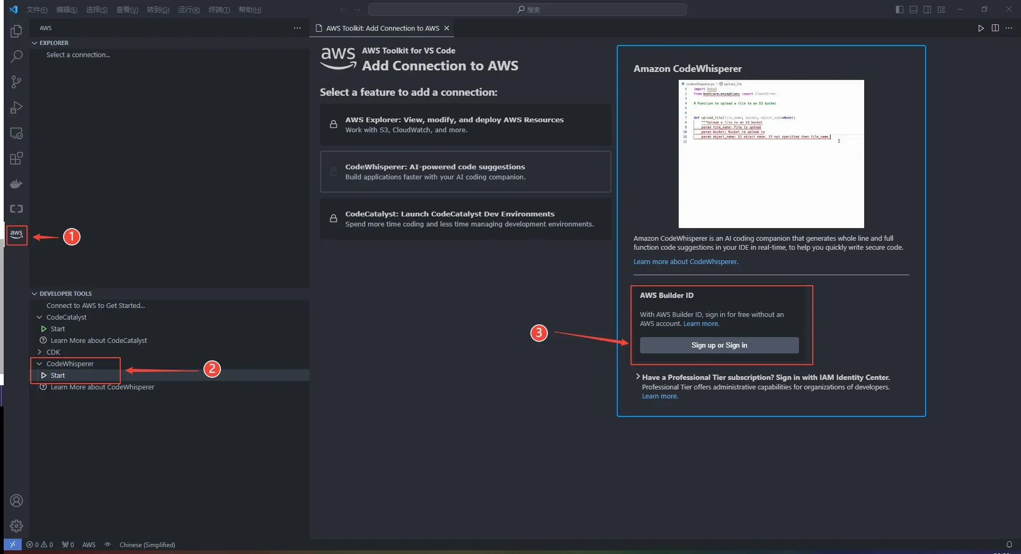1021x554 pixels.
Task: Click the CodeWhisperer Start play icon
Action: pyautogui.click(x=44, y=375)
